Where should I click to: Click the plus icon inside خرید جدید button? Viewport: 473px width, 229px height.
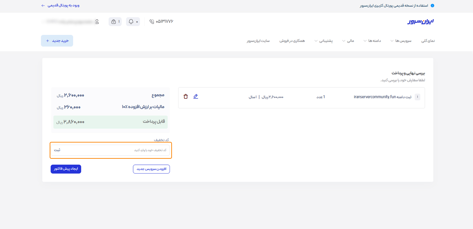point(47,41)
